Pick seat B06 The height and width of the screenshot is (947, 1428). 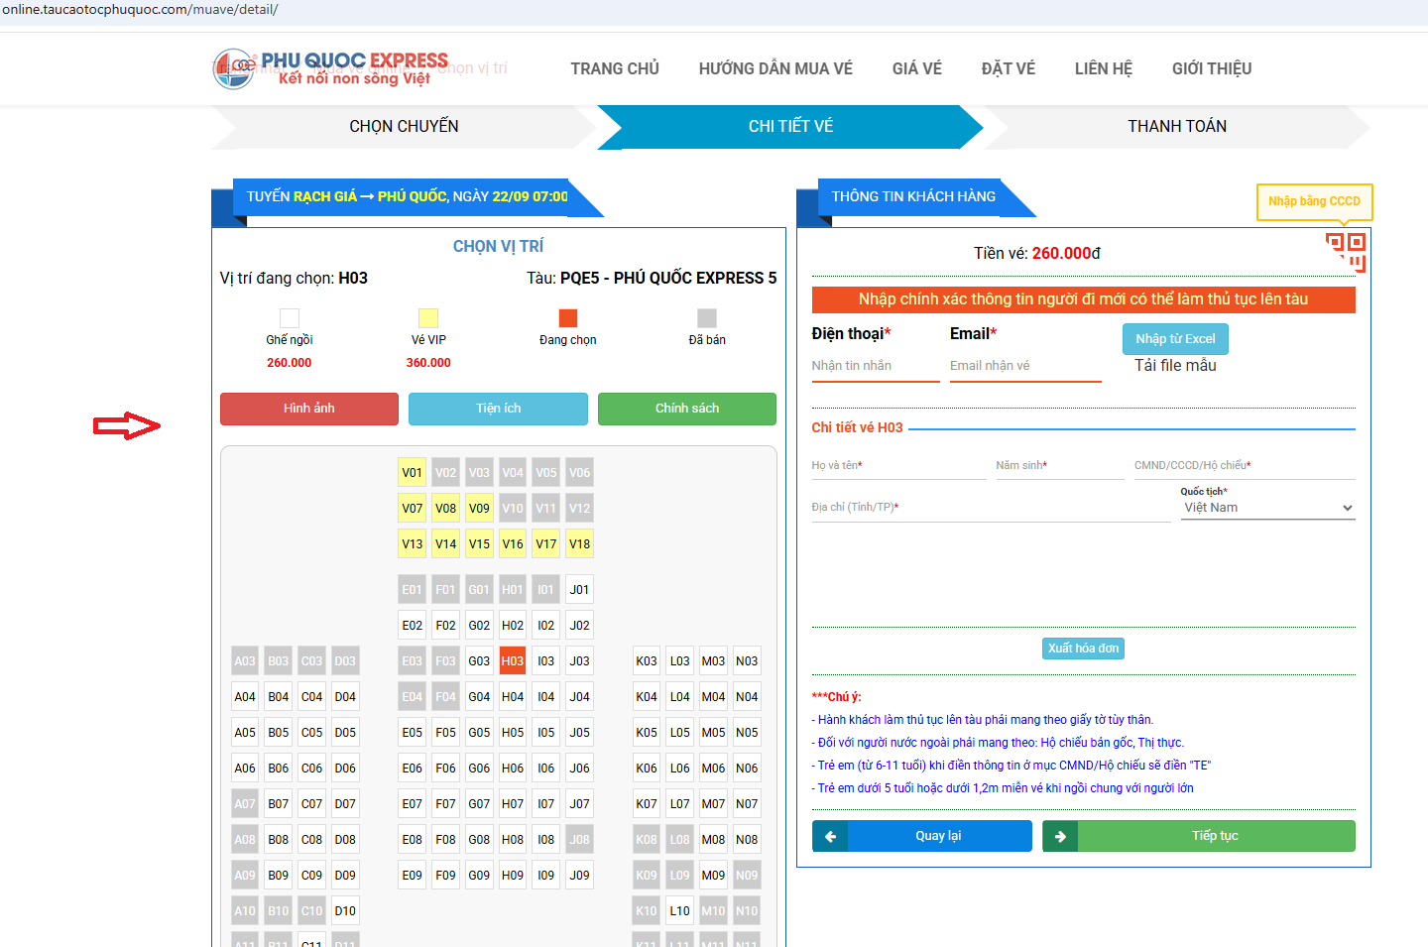[x=279, y=769]
